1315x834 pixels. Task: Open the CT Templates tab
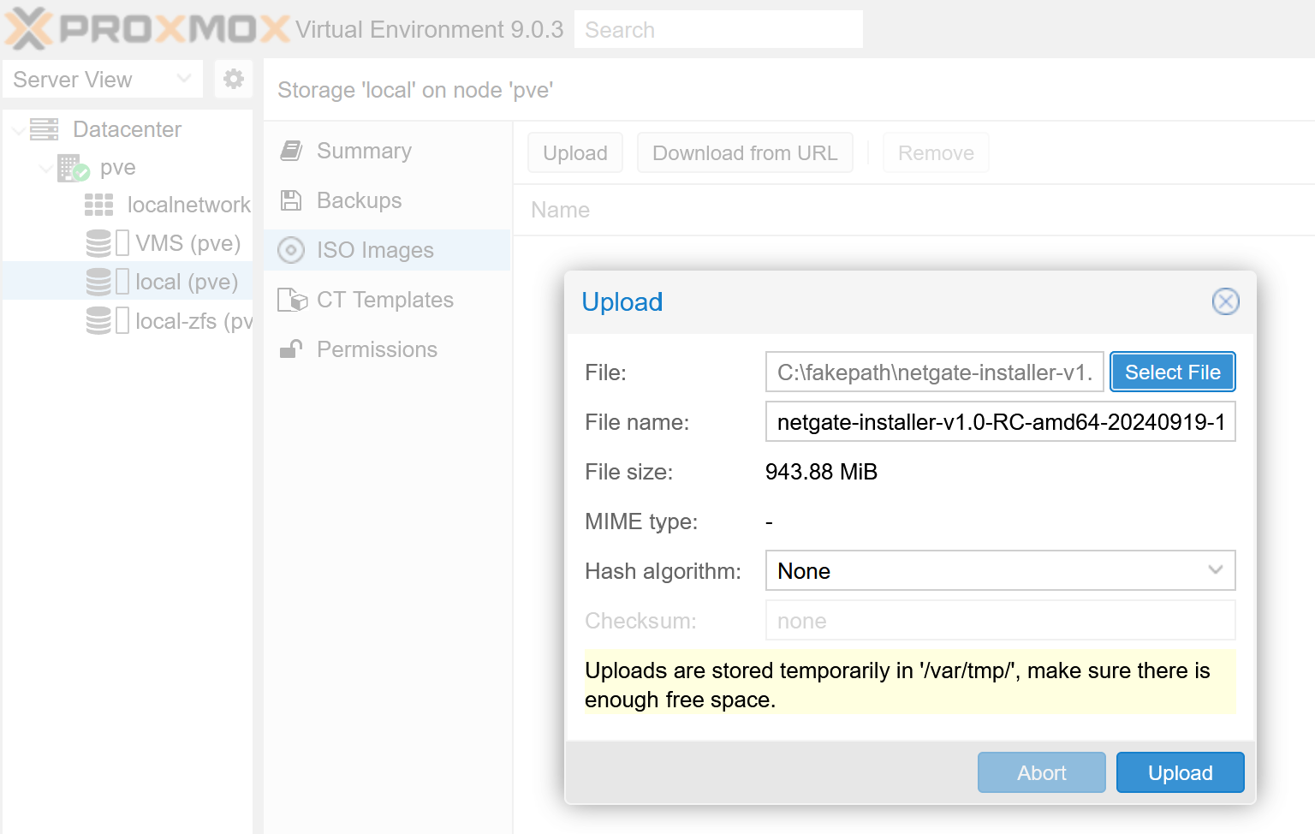click(387, 300)
